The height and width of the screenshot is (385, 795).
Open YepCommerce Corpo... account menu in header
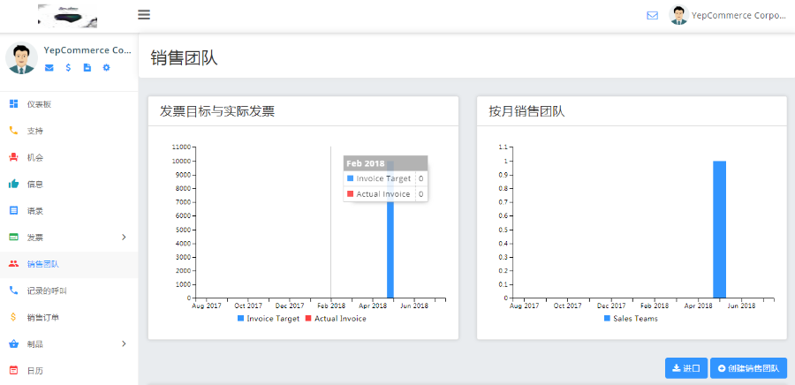(738, 15)
